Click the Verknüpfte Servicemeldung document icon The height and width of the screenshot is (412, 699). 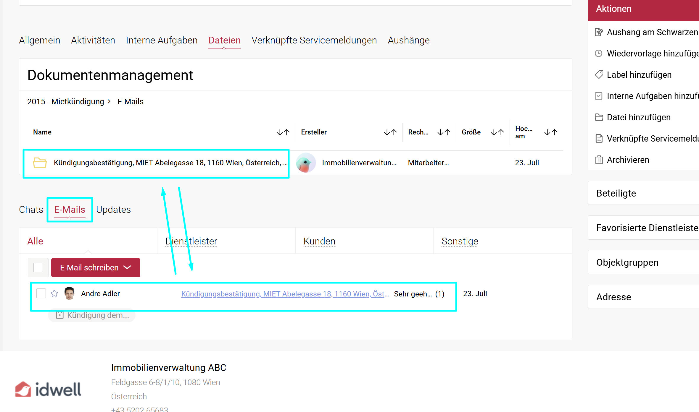point(599,138)
